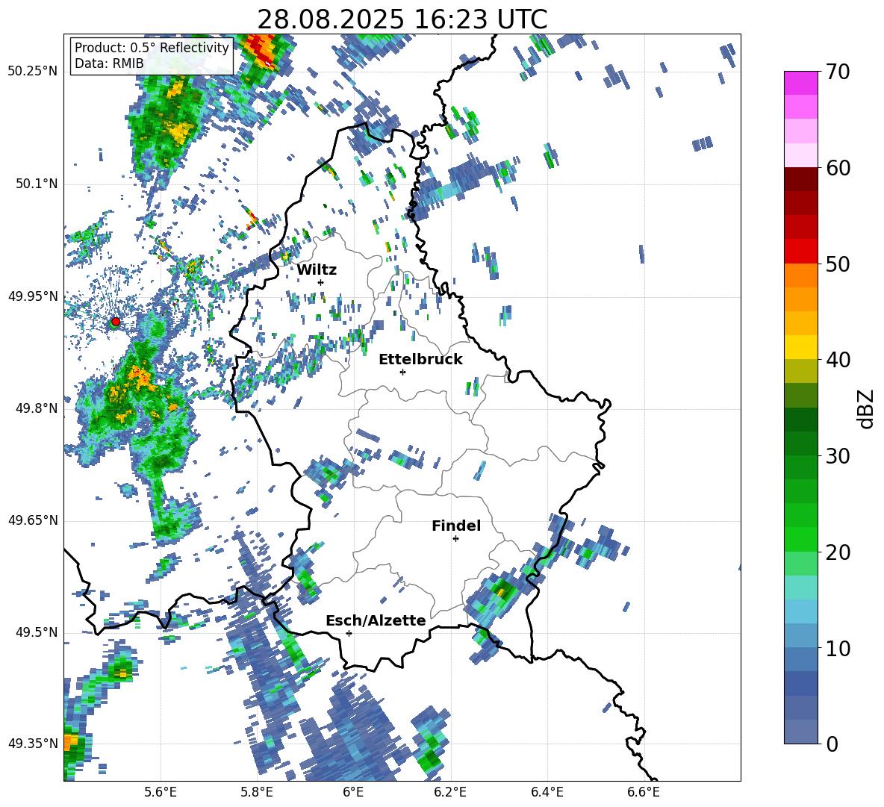Click the 50.1°N latitude label

coord(37,184)
